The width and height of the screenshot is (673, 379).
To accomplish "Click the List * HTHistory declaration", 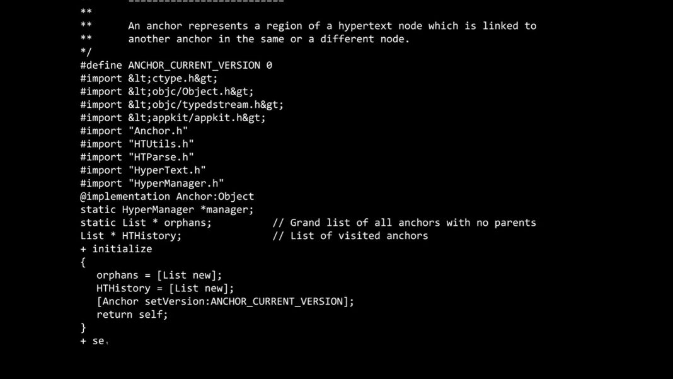I will 130,236.
